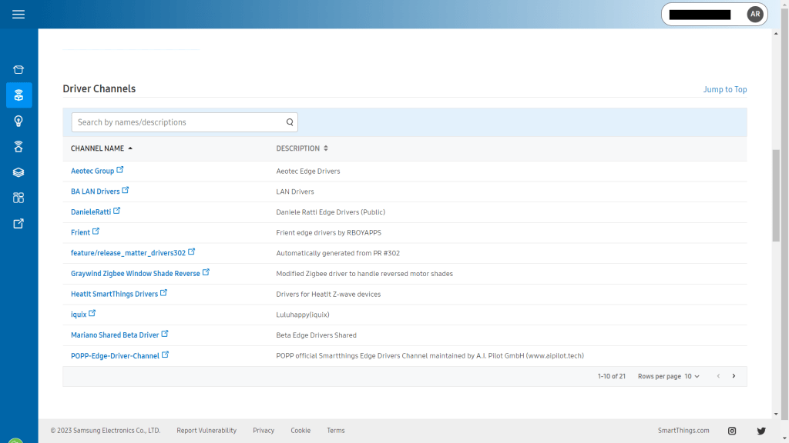Click the four-squares grid sidebar icon
The height and width of the screenshot is (443, 789).
pos(18,198)
